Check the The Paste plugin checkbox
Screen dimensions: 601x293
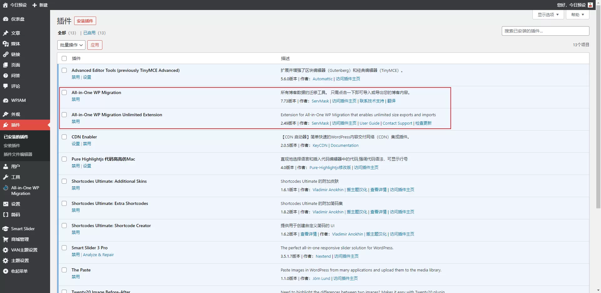[x=64, y=270]
